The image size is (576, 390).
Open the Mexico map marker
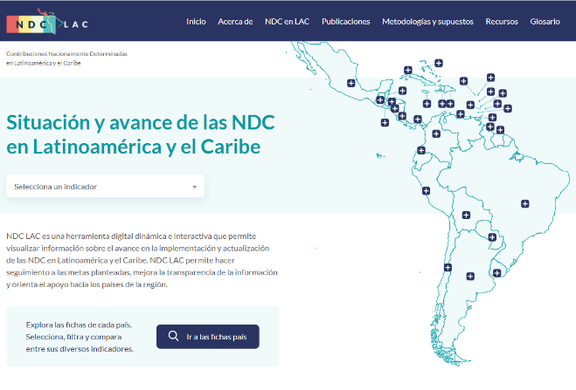(350, 83)
